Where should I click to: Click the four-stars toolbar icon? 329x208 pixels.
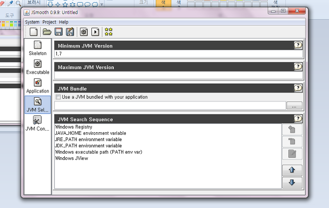click(x=109, y=32)
